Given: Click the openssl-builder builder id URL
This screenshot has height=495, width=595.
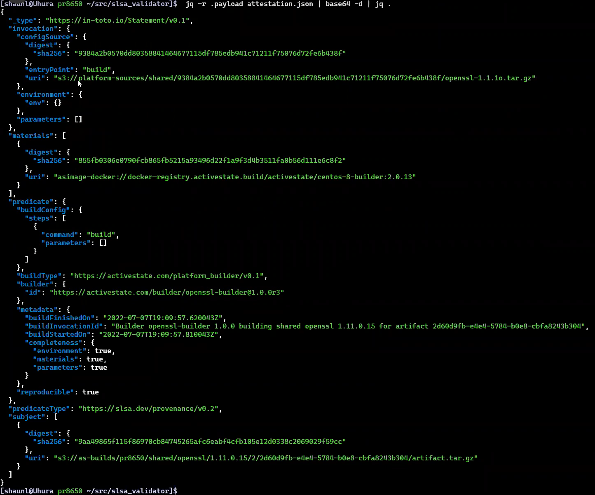Looking at the screenshot, I should coord(166,292).
